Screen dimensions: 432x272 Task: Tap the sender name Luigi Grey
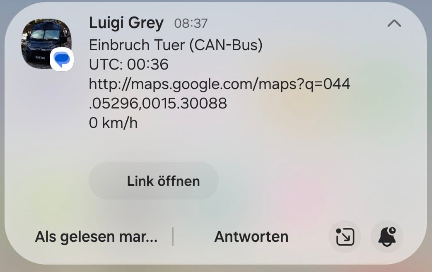(x=126, y=23)
